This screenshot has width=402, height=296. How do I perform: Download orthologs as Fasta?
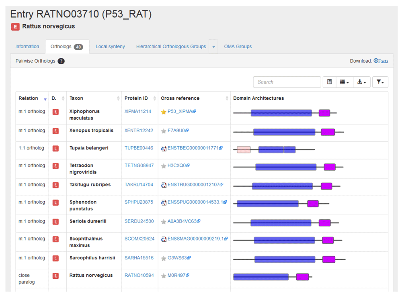coord(381,61)
